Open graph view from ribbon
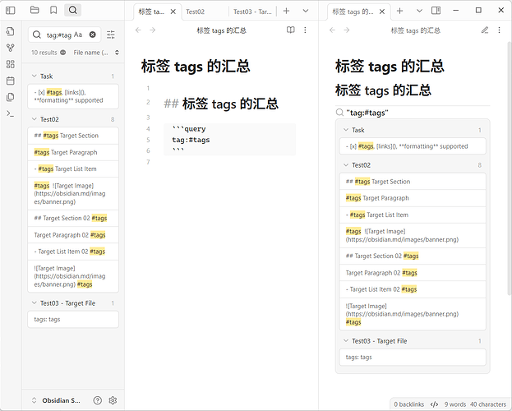 pos(11,48)
